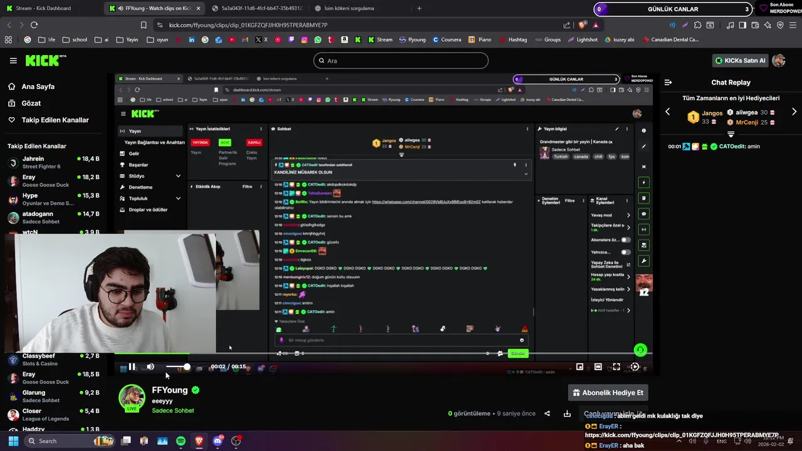This screenshot has width=802, height=451.
Task: Open the life bookmarks folder
Action: [46, 39]
